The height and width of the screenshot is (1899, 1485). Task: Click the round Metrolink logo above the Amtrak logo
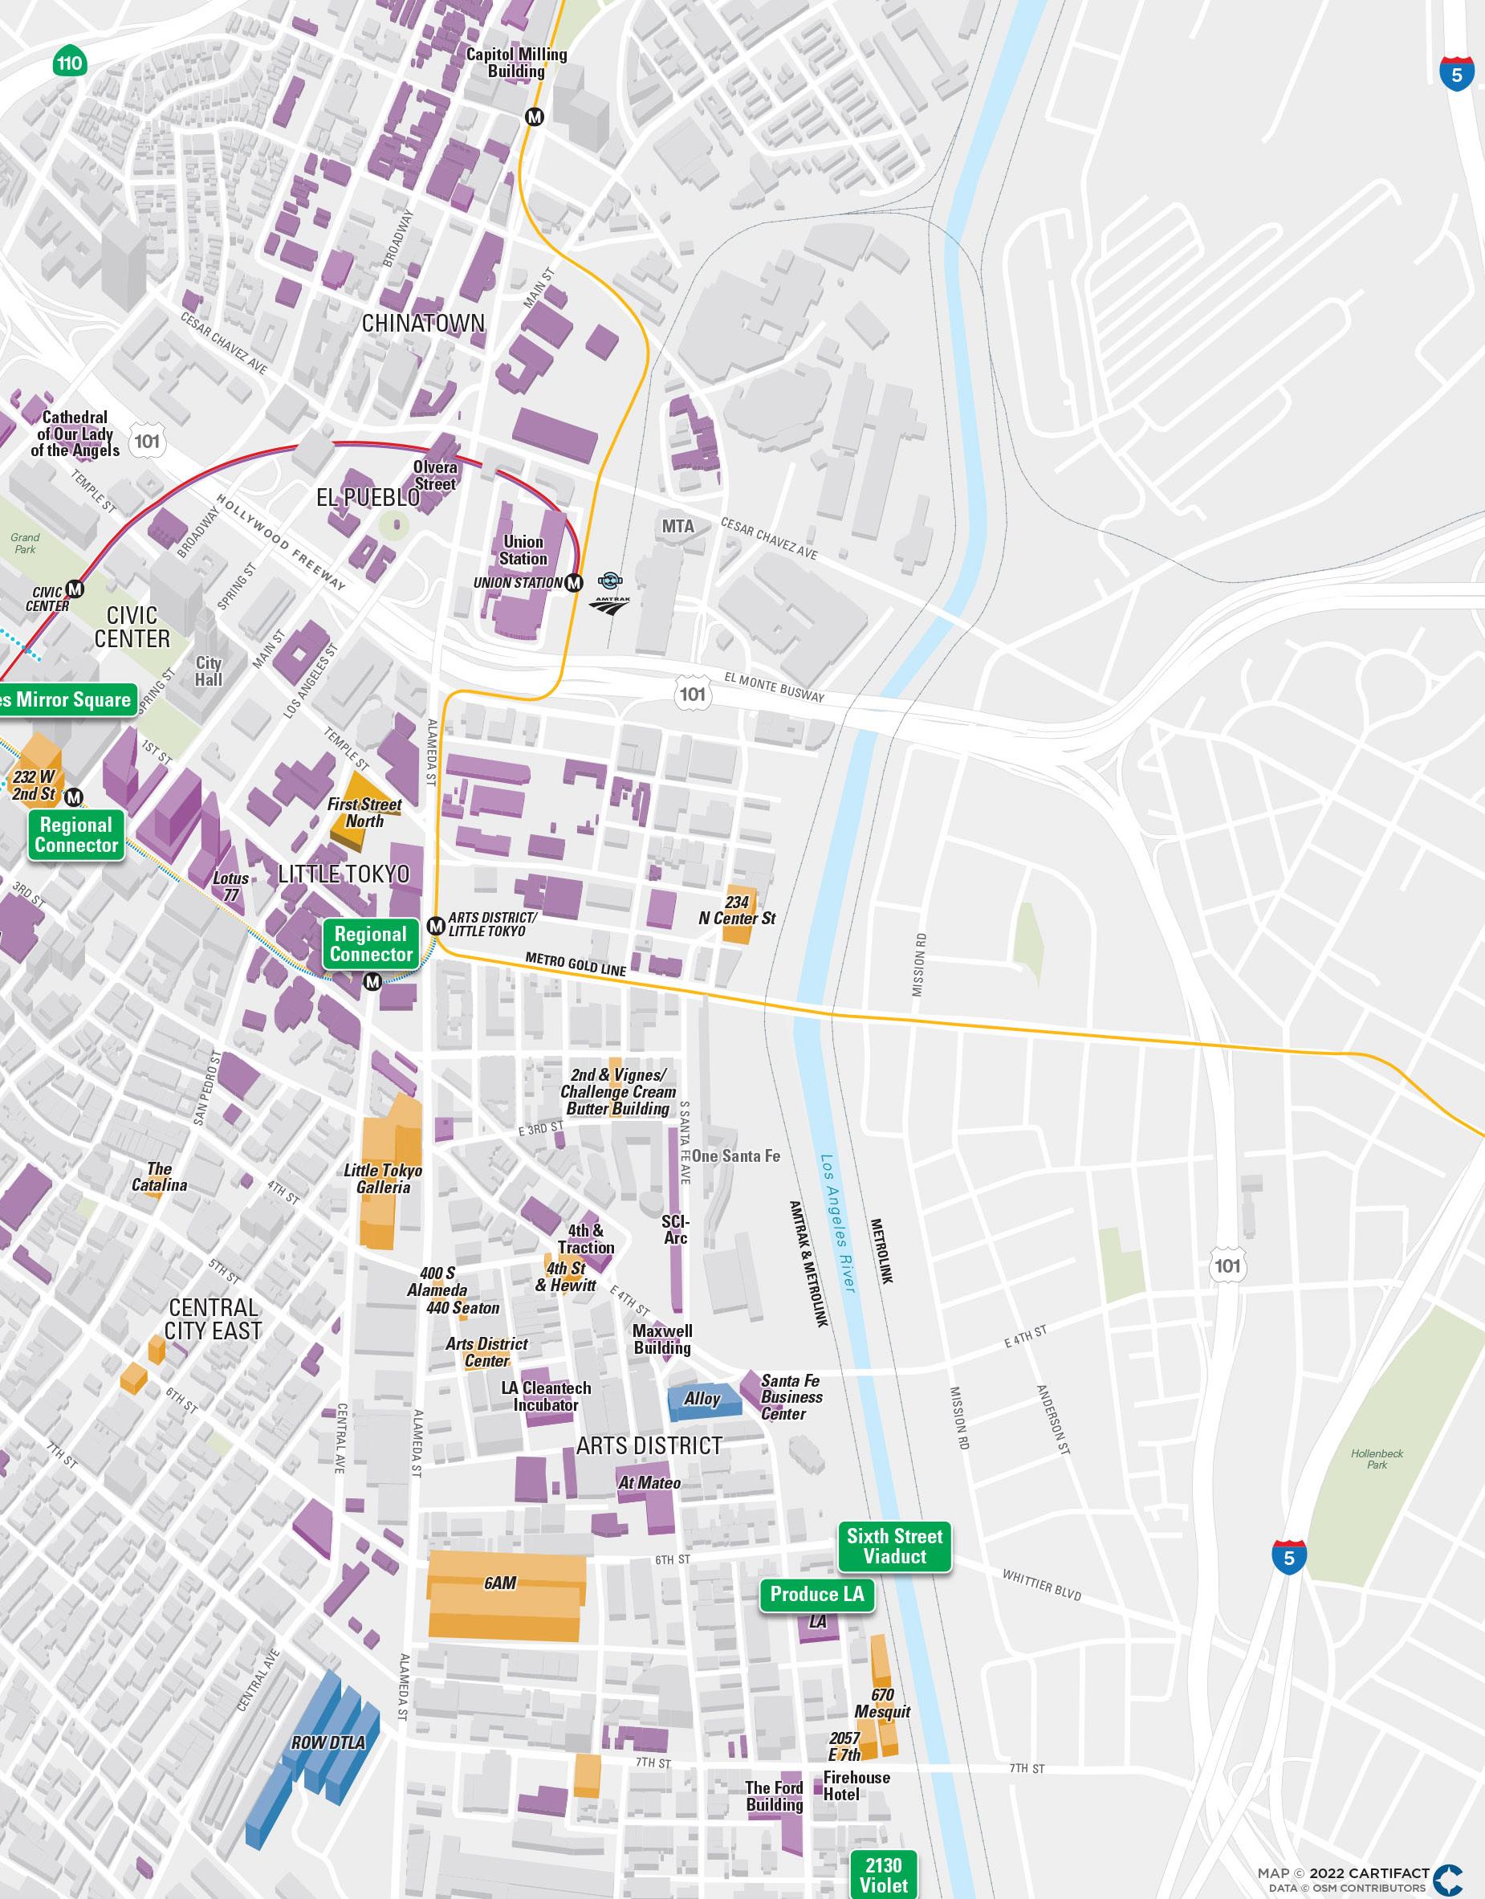point(610,581)
